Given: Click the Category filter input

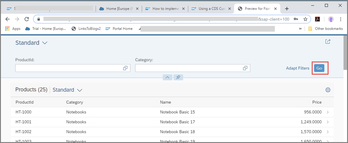Looking at the screenshot, I should [x=193, y=68].
